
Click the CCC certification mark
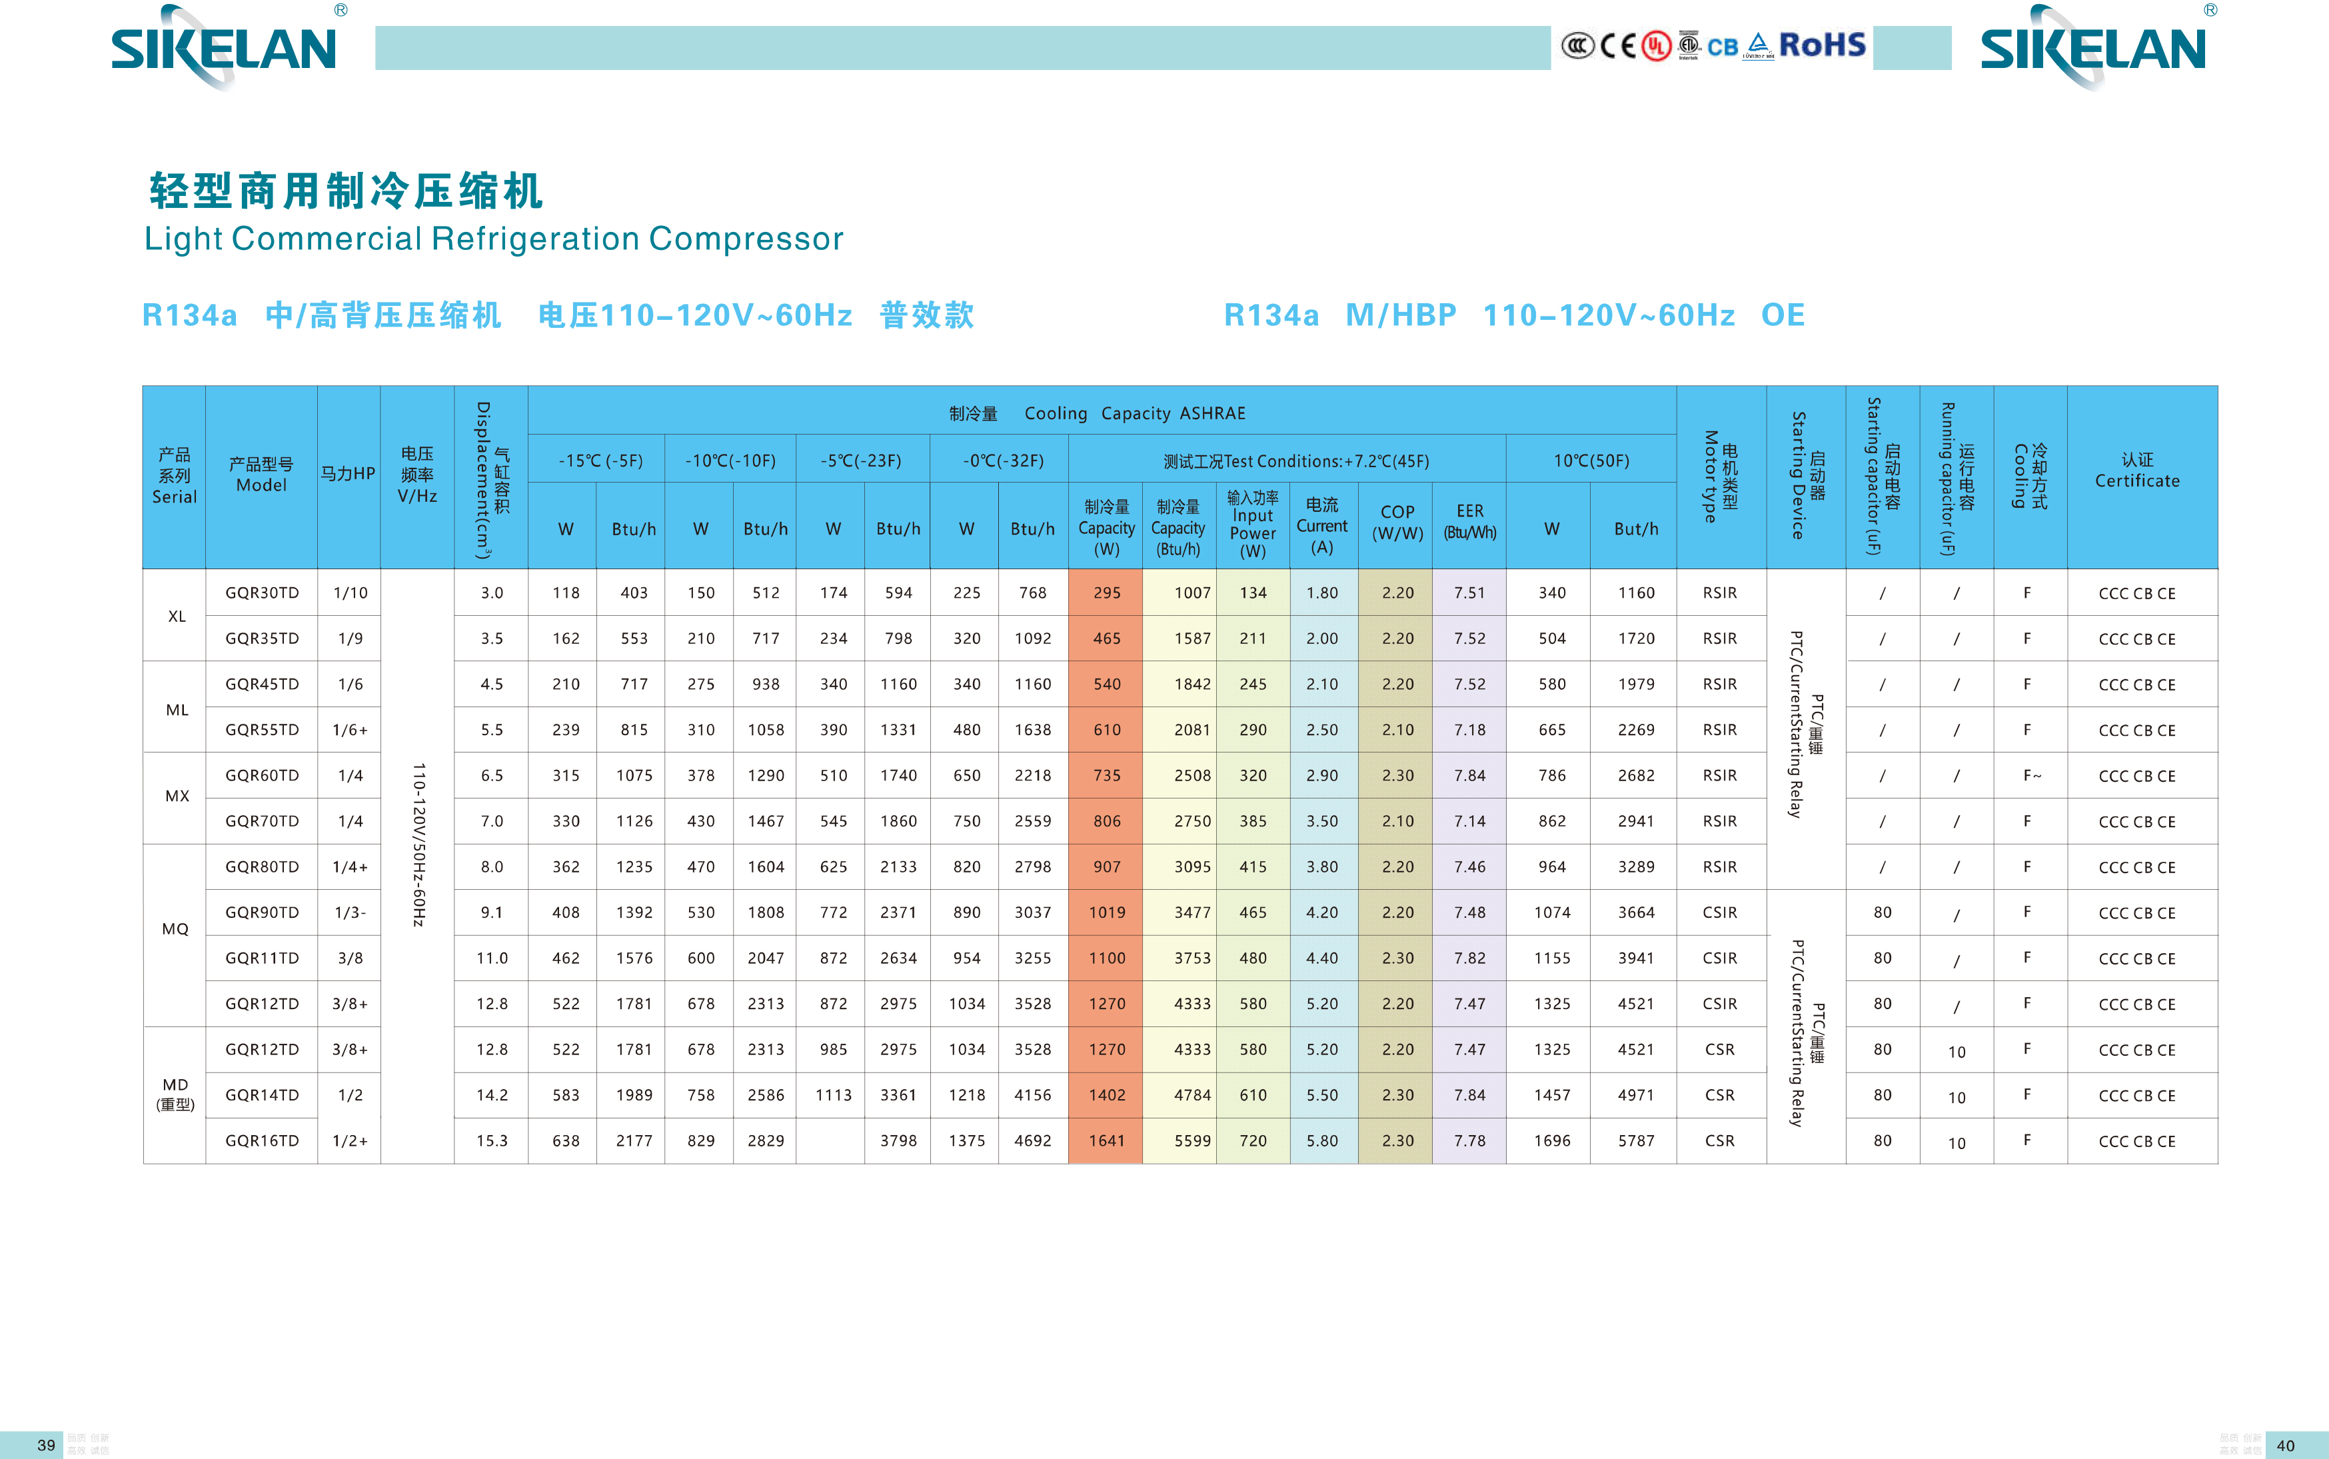coord(1577,46)
